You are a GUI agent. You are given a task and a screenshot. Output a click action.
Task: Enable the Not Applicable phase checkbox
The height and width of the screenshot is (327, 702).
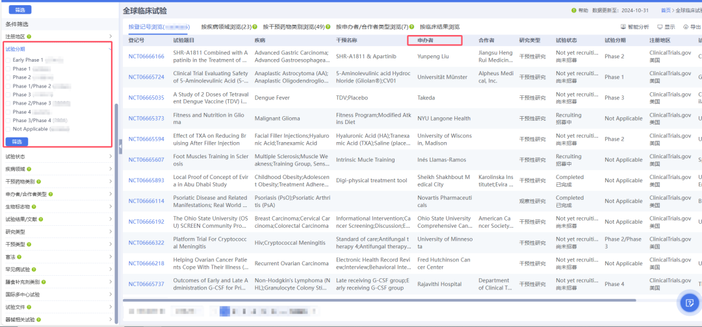click(x=8, y=129)
